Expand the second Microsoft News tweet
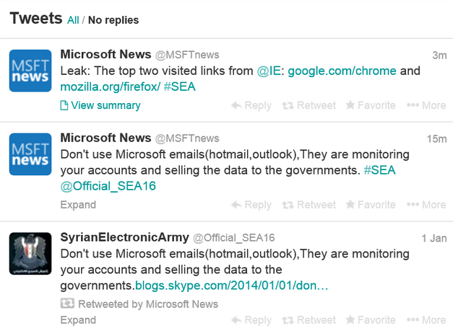The image size is (453, 336). [78, 205]
